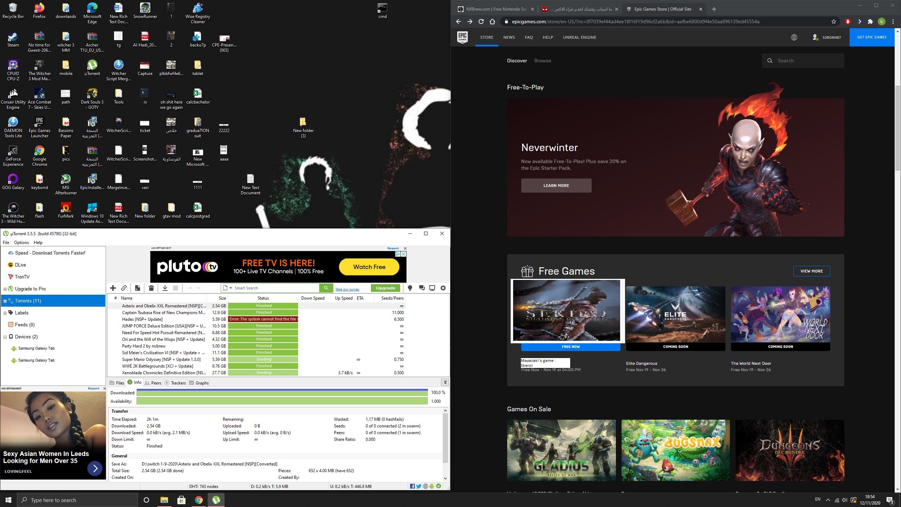Click the Facebook icon in uTorrent status bar

tap(412, 486)
